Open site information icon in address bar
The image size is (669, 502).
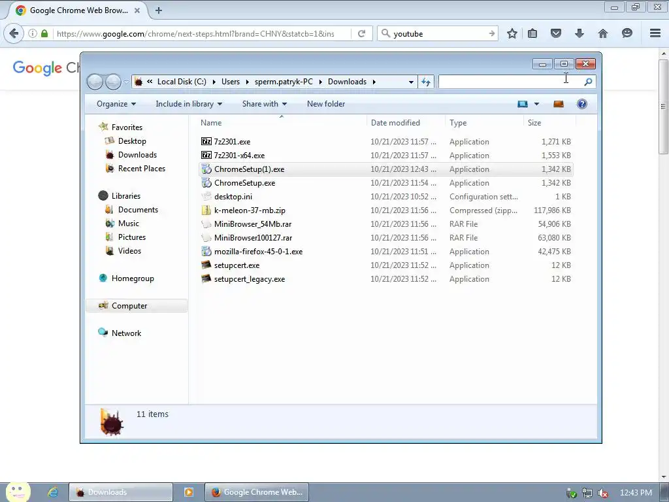click(x=33, y=33)
